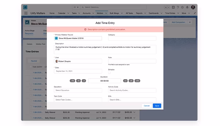
Task: Click the Cancel button
Action: (x=147, y=106)
